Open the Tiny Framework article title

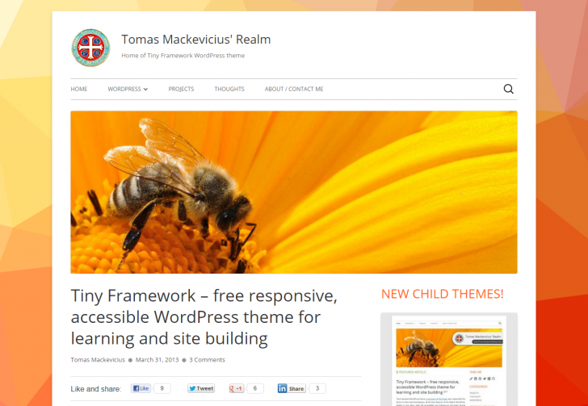204,317
